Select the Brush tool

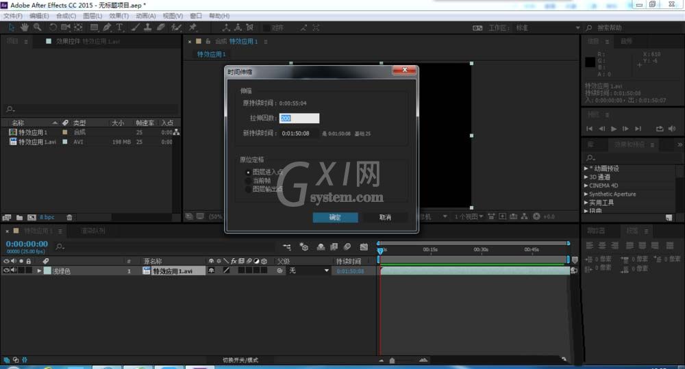coord(136,27)
